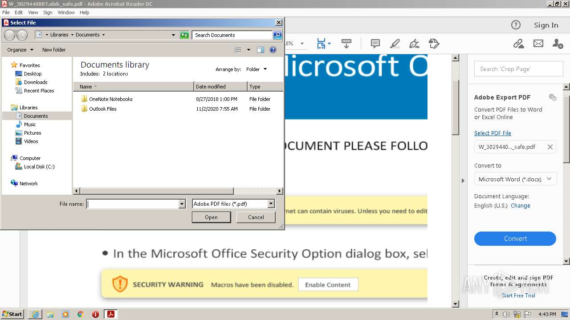This screenshot has height=320, width=570.
Task: Click the Share with others person icon
Action: click(x=558, y=44)
